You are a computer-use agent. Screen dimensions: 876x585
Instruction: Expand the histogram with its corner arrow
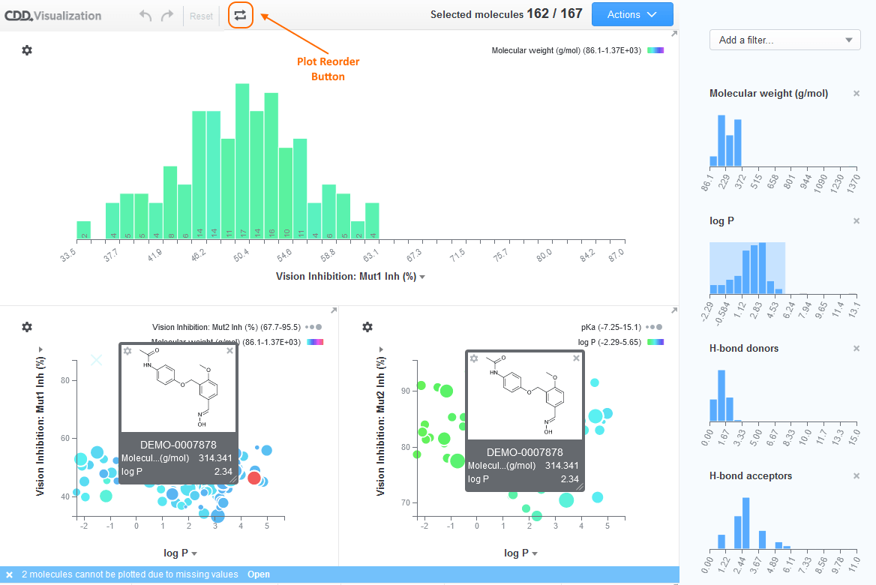click(x=673, y=34)
